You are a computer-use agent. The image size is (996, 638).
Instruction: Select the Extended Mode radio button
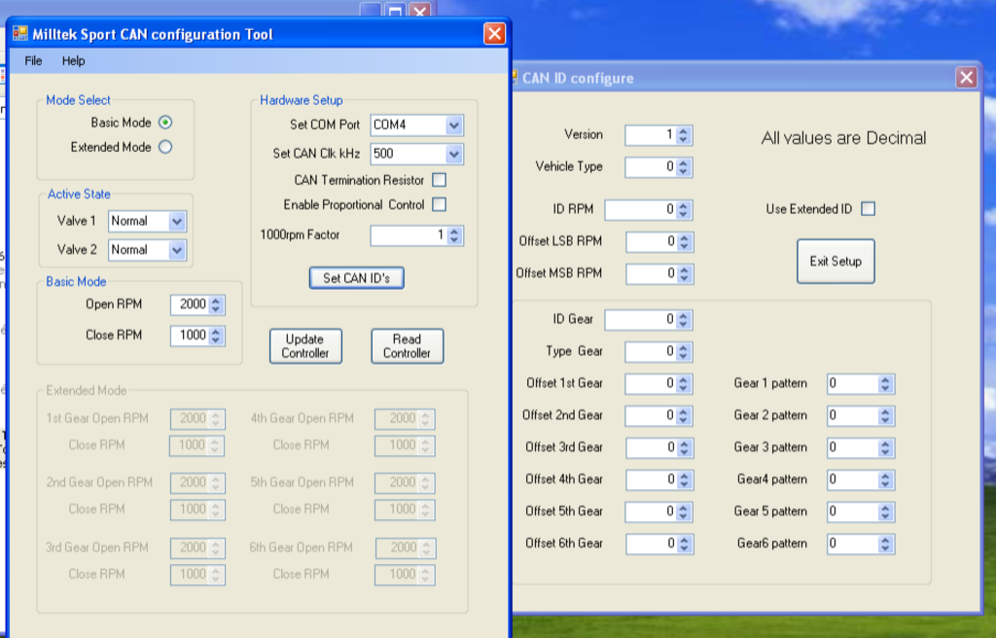(165, 147)
